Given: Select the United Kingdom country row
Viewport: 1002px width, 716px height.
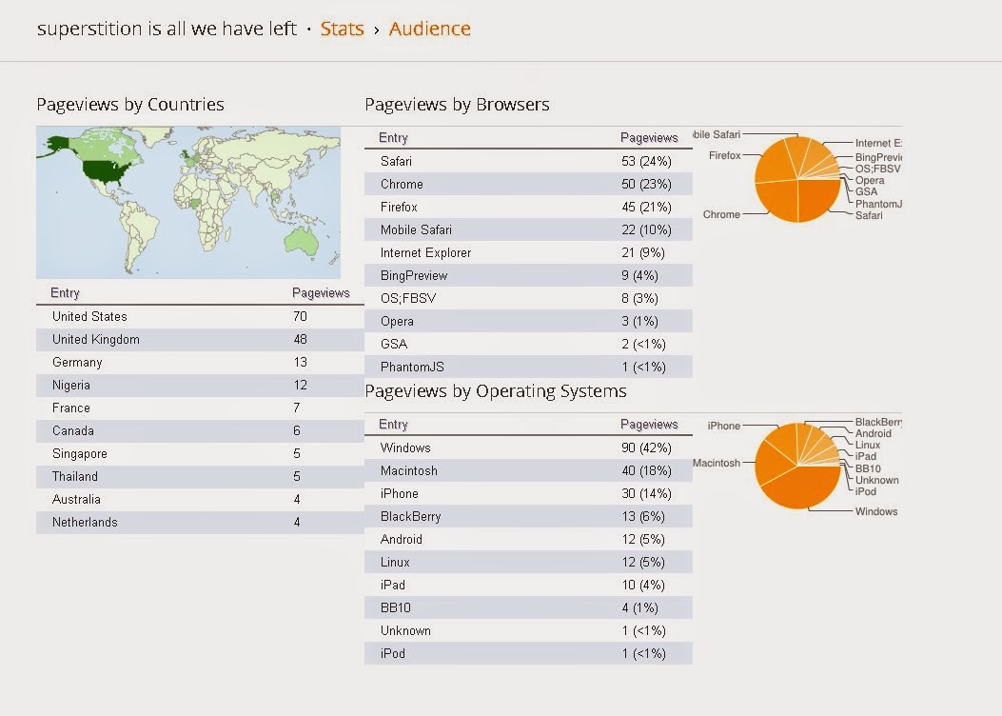Looking at the screenshot, I should (200, 340).
